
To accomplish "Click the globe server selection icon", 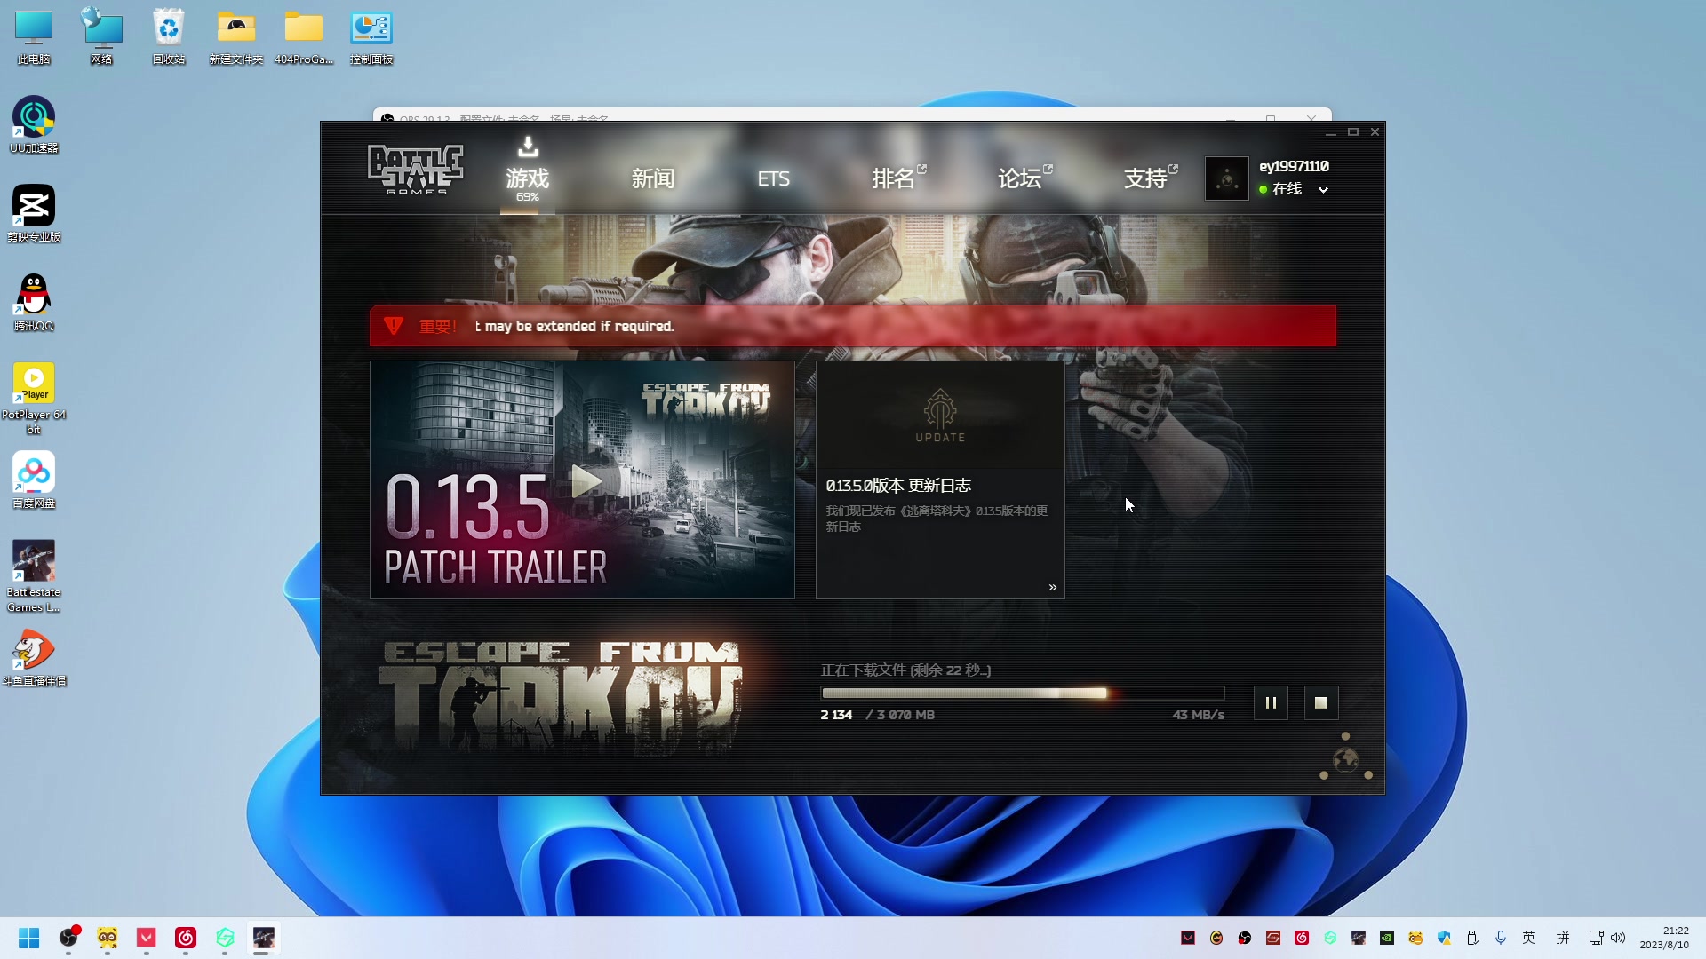I will click(1346, 761).
